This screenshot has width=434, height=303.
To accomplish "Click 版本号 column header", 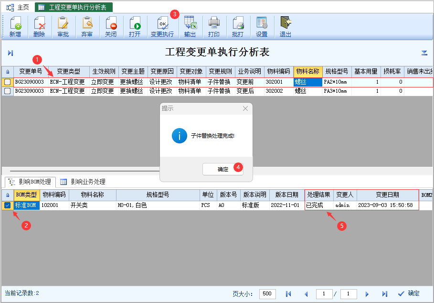I will pos(229,195).
